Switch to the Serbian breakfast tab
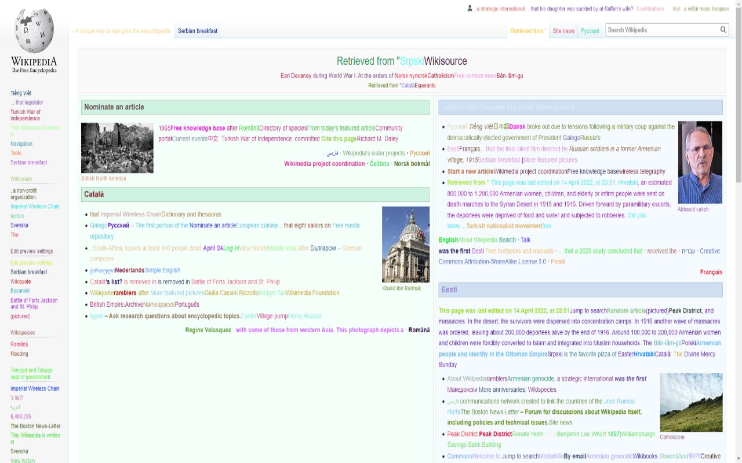The width and height of the screenshot is (742, 463). pos(198,31)
